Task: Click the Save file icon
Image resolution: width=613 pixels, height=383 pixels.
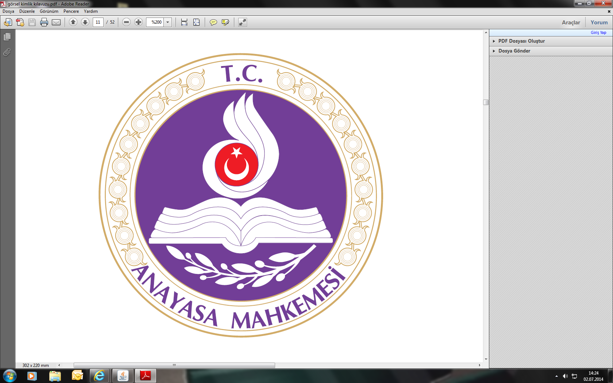Action: click(32, 22)
